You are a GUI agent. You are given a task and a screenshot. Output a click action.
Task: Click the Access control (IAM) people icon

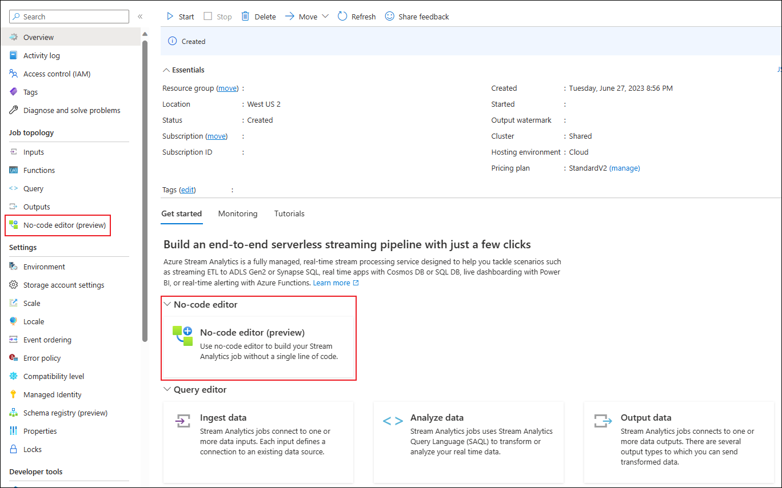click(x=14, y=74)
